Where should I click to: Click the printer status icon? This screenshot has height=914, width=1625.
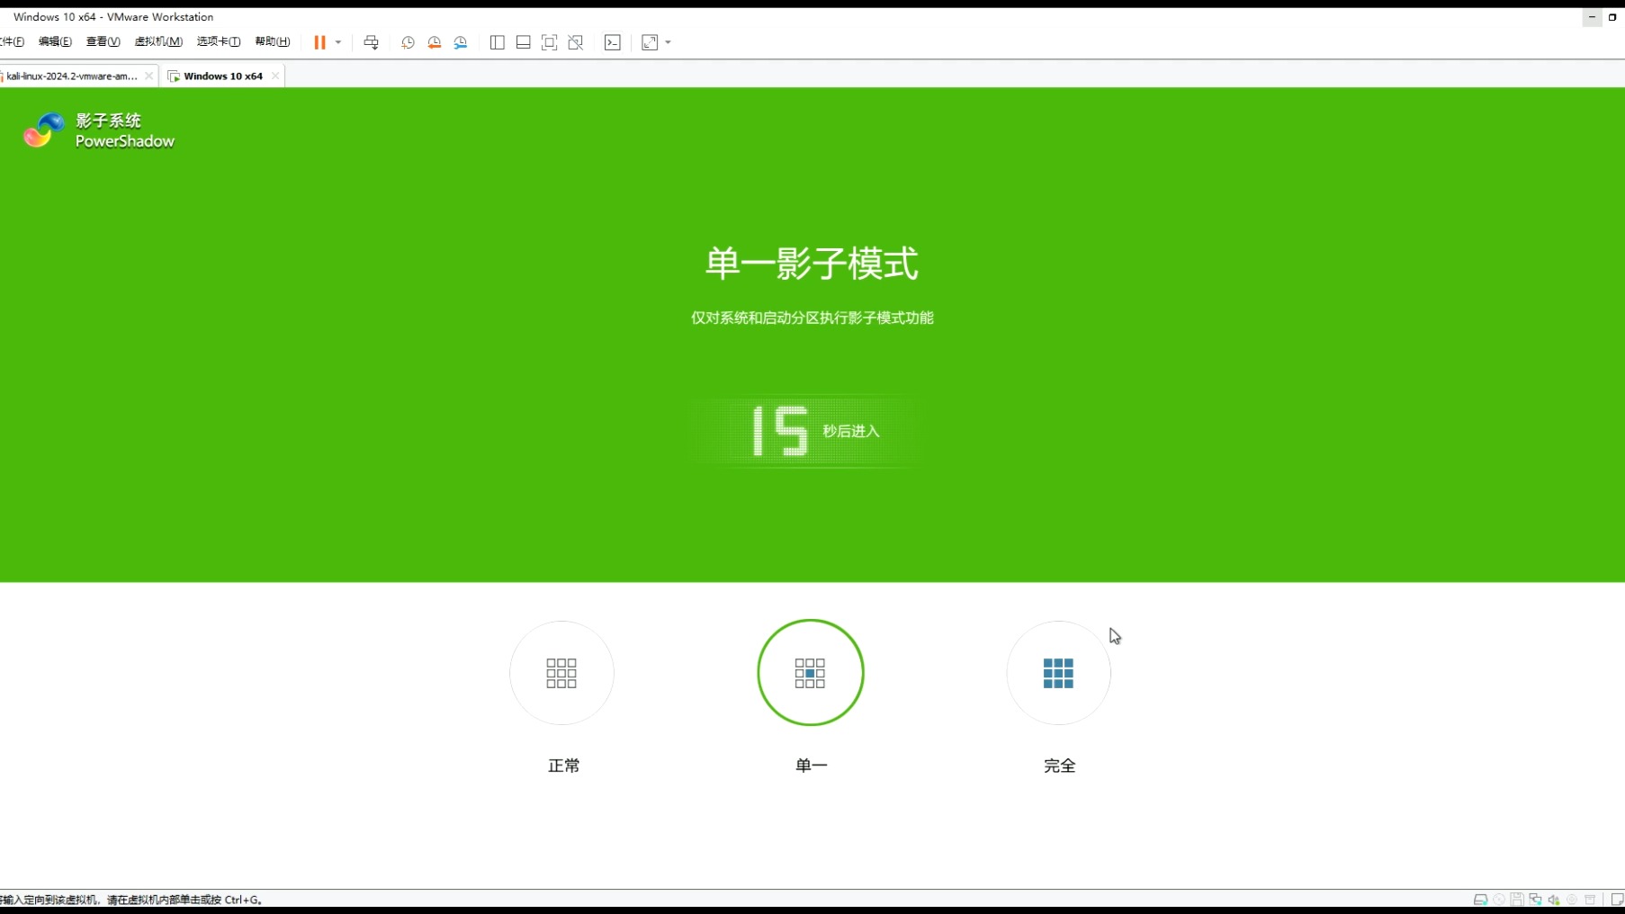[x=1590, y=900]
